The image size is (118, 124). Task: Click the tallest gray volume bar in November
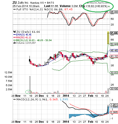[x=30, y=85]
